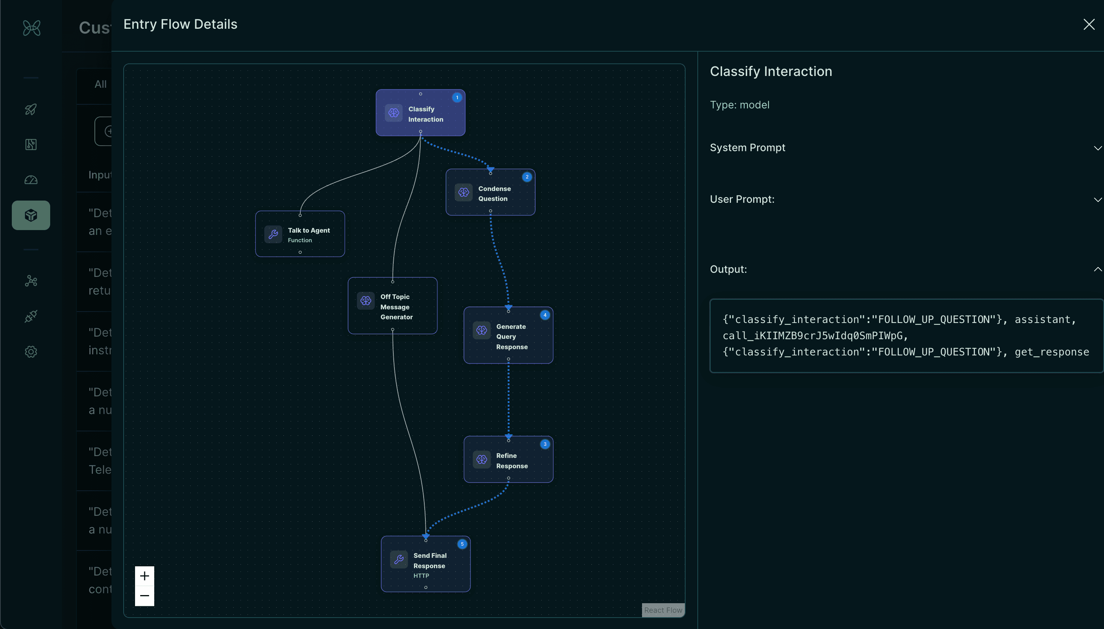Open the gauge dashboard icon in sidebar

pyautogui.click(x=31, y=180)
